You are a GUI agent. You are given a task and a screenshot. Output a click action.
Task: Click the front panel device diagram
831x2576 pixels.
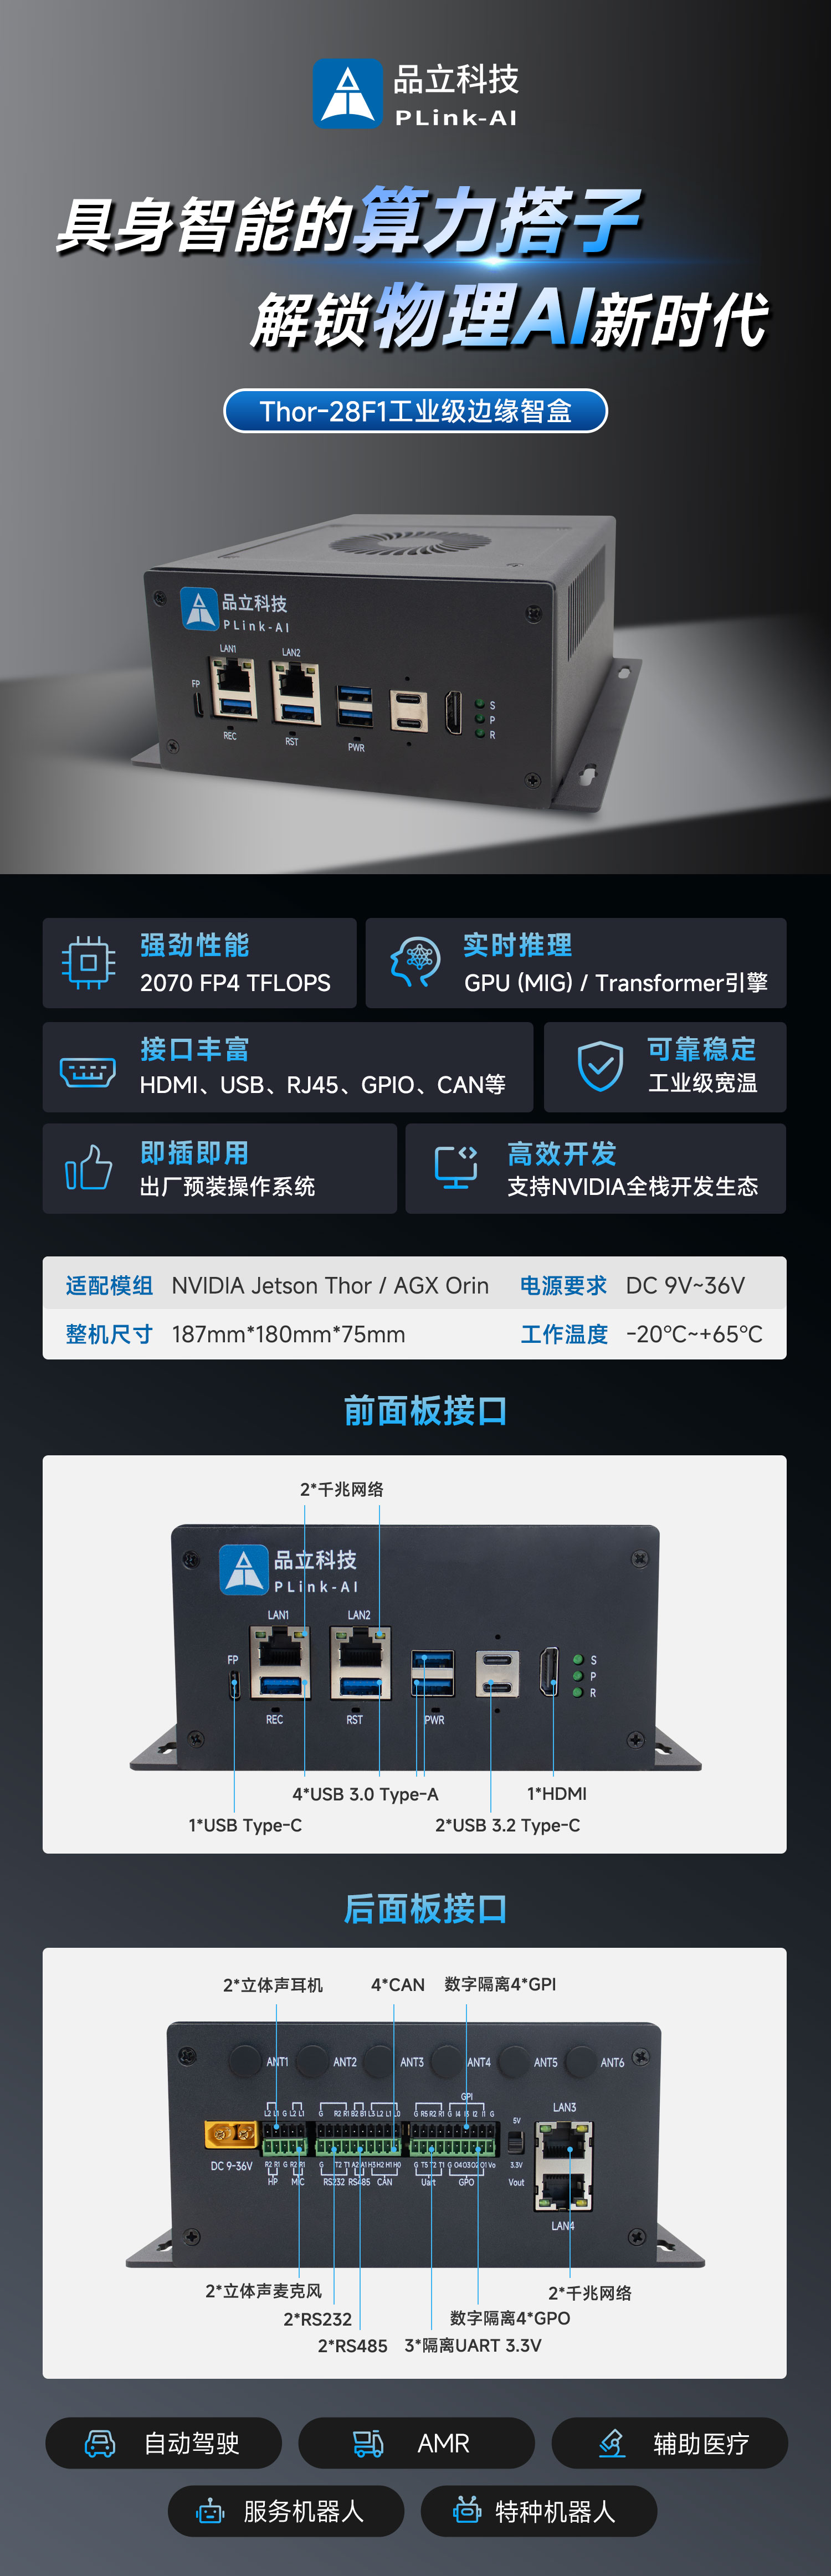415,1649
